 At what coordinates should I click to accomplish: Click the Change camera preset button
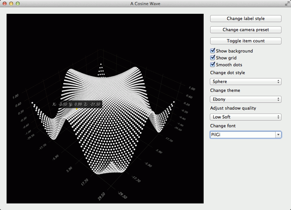click(245, 30)
